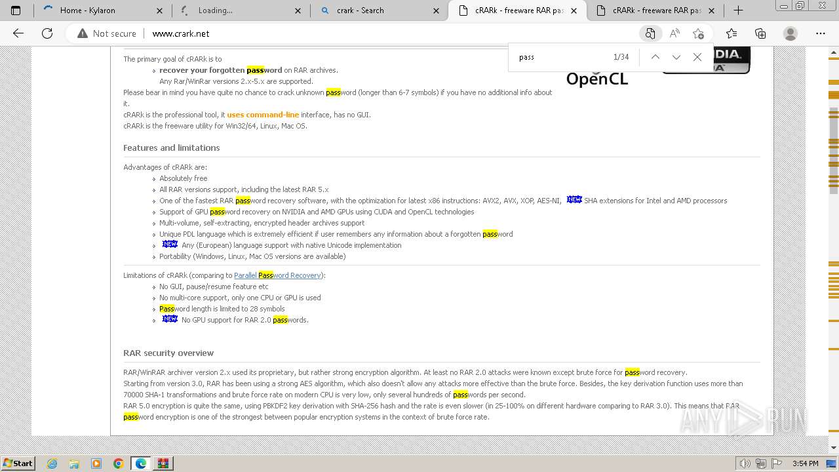This screenshot has height=472, width=839.
Task: Click the OpenCL logo image
Action: pyautogui.click(x=596, y=78)
